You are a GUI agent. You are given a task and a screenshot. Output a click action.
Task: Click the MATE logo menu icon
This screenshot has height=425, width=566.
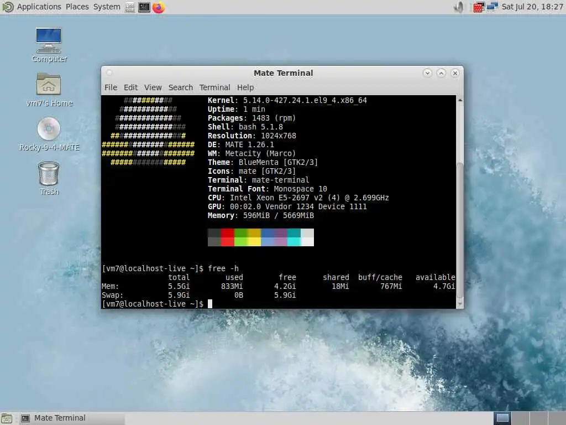pos(8,7)
